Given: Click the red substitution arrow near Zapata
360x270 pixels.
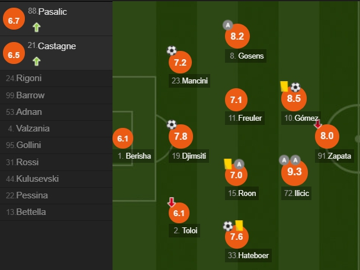Looking at the screenshot, I should point(317,124).
